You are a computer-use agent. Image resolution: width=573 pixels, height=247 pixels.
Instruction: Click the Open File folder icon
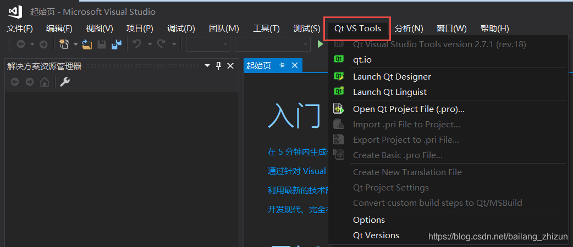click(x=87, y=44)
